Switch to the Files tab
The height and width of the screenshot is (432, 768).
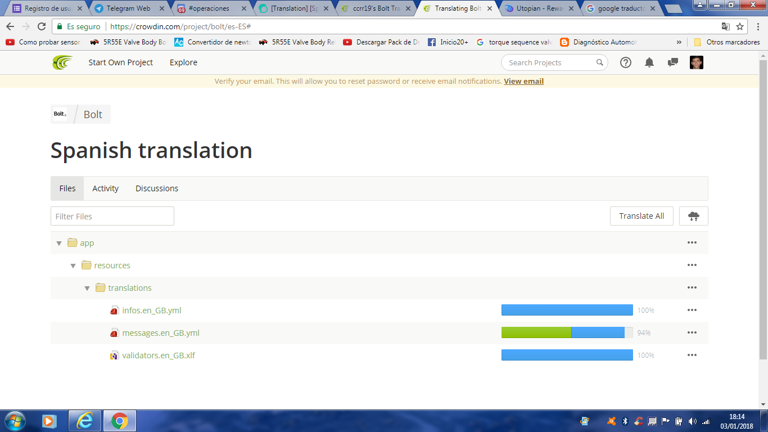(67, 188)
